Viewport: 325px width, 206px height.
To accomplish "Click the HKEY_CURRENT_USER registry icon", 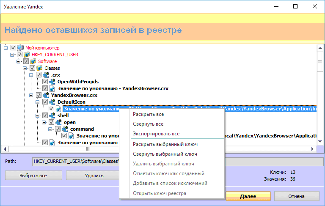I will pyautogui.click(x=27, y=55).
